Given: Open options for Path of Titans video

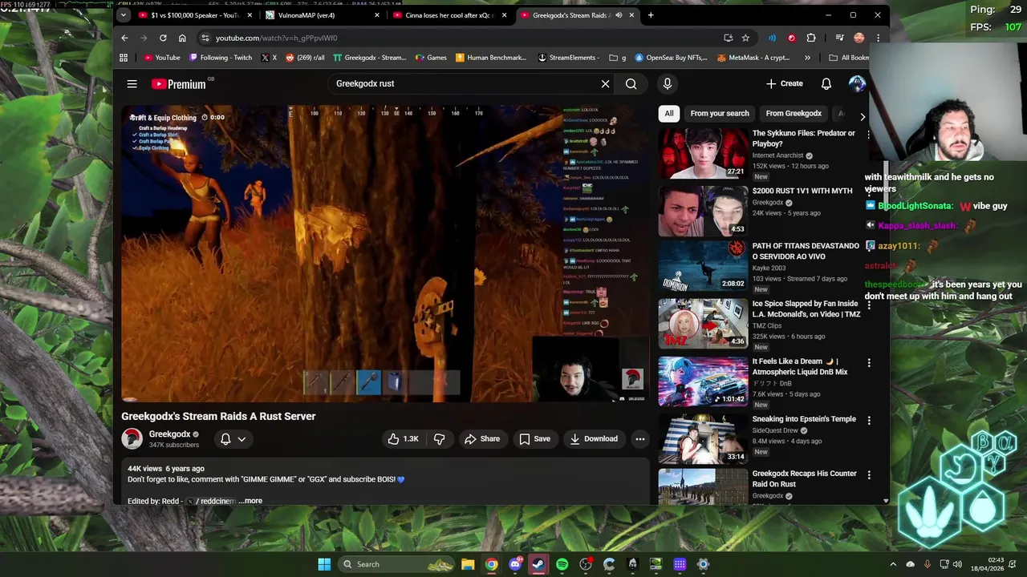Looking at the screenshot, I should click(868, 248).
